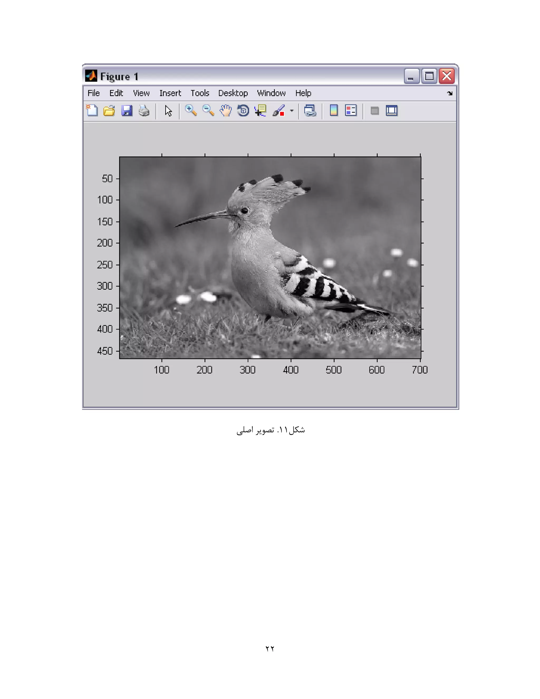
Task: Select the Edit Plot arrow tool
Action: click(x=168, y=111)
